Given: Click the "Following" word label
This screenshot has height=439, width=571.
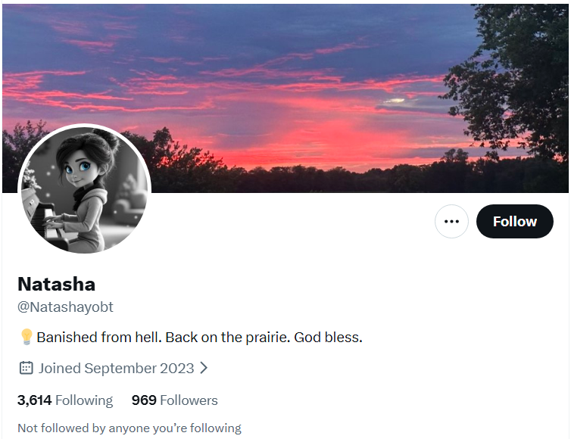Looking at the screenshot, I should [84, 400].
